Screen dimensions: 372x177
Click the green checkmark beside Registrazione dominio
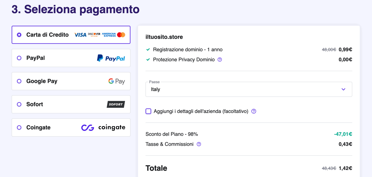click(148, 49)
